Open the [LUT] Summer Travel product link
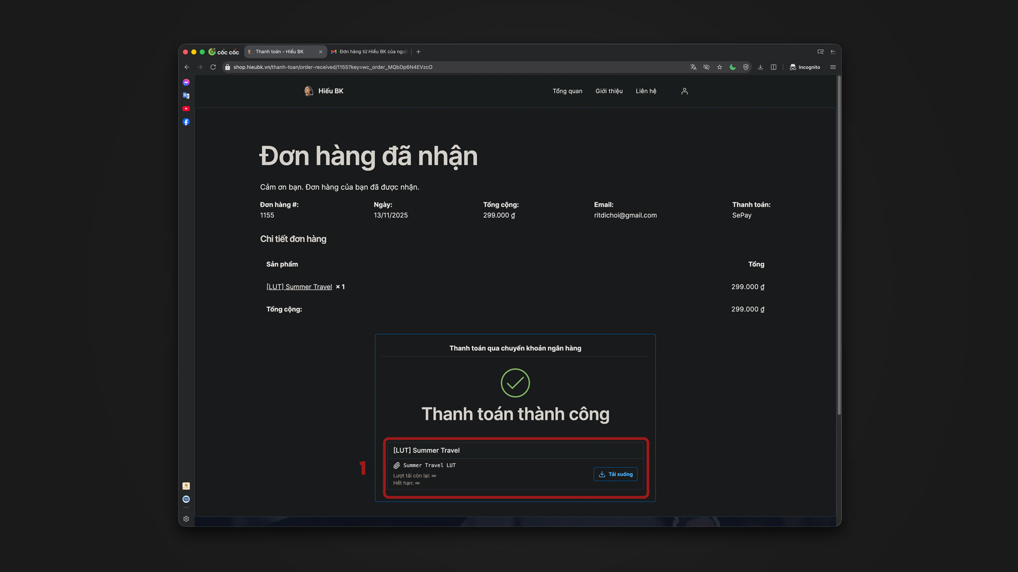The image size is (1018, 572). (299, 287)
